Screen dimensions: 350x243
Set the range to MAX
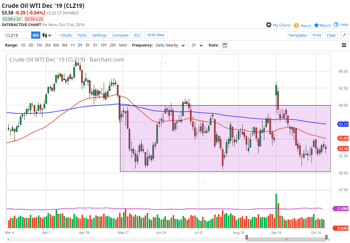pos(123,45)
